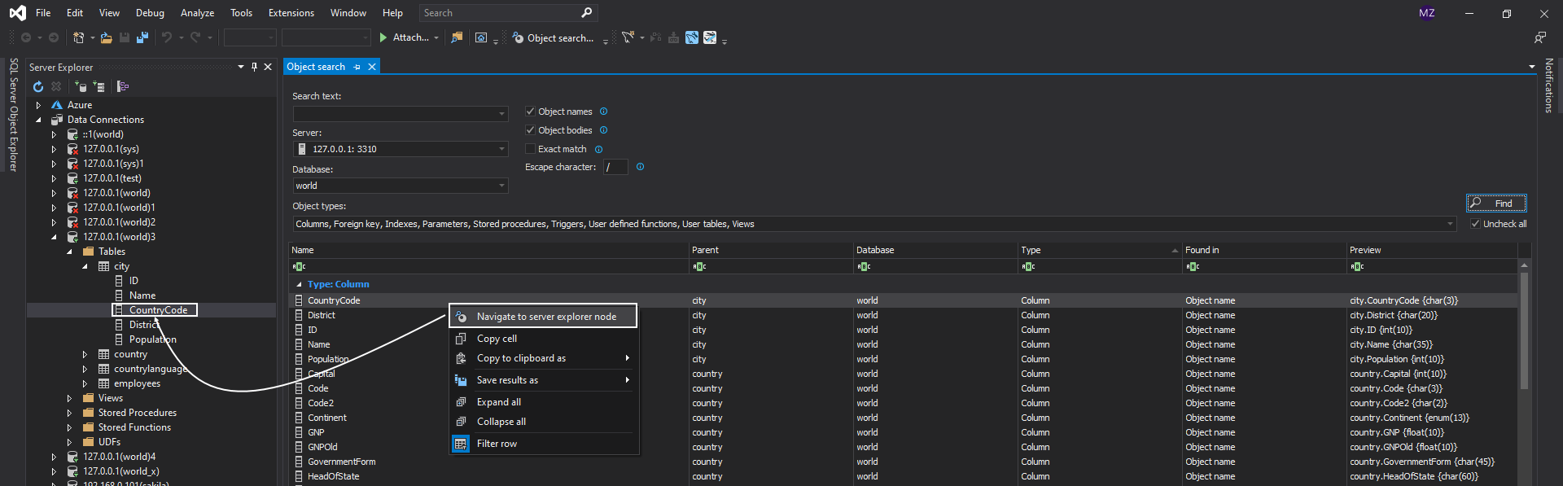Click the Connect to Server icon
This screenshot has height=486, width=1563.
click(99, 86)
